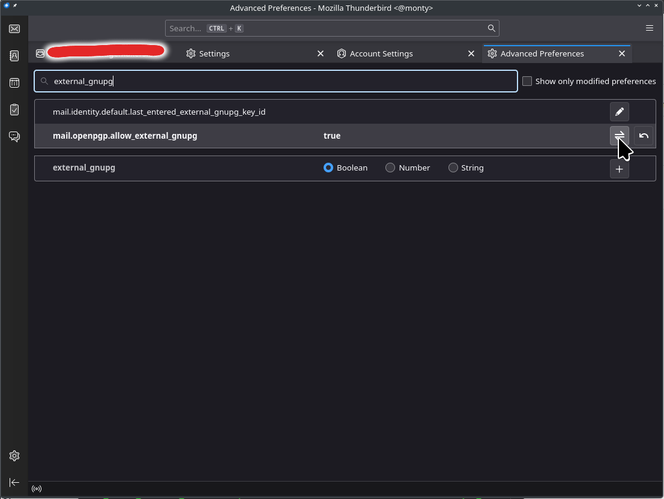664x499 pixels.
Task: Open the Address Book icon
Action: tap(14, 56)
